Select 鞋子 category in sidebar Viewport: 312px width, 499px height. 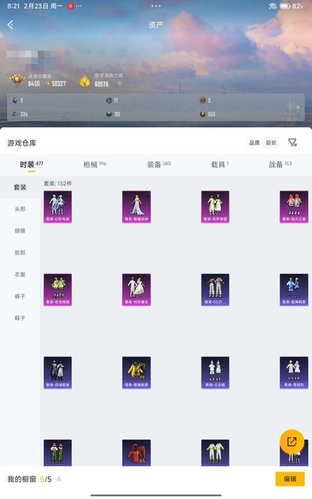20,318
